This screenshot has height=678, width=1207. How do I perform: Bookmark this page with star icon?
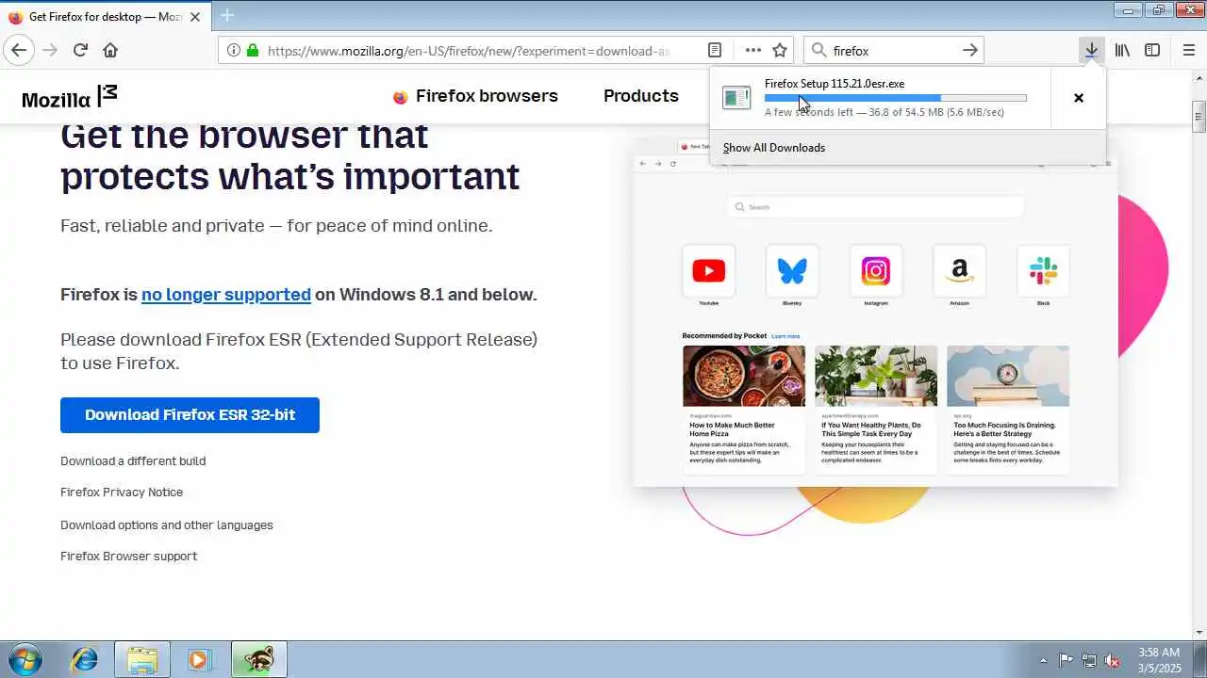click(x=780, y=50)
